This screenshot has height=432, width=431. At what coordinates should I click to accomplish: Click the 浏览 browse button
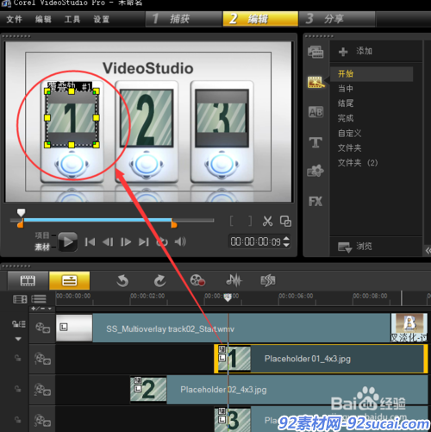click(355, 247)
